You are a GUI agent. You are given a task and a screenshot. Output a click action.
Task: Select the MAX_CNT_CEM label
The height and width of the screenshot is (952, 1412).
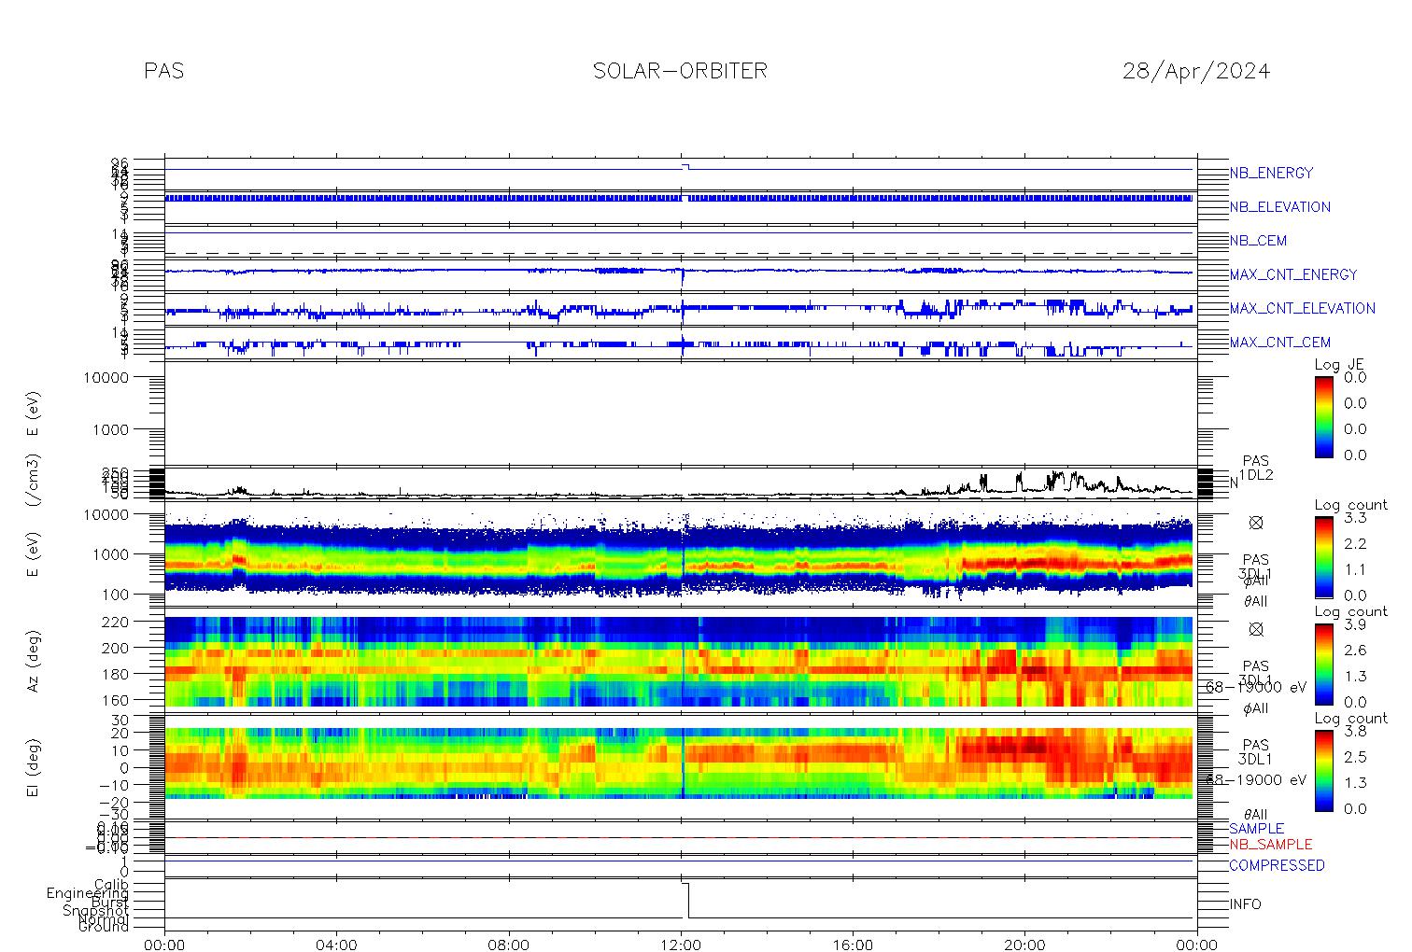pyautogui.click(x=1279, y=343)
